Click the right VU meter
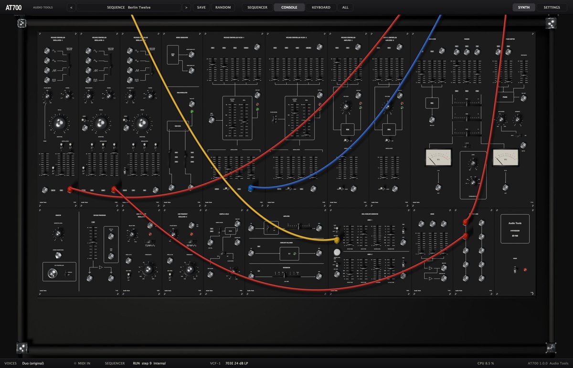 (506, 158)
